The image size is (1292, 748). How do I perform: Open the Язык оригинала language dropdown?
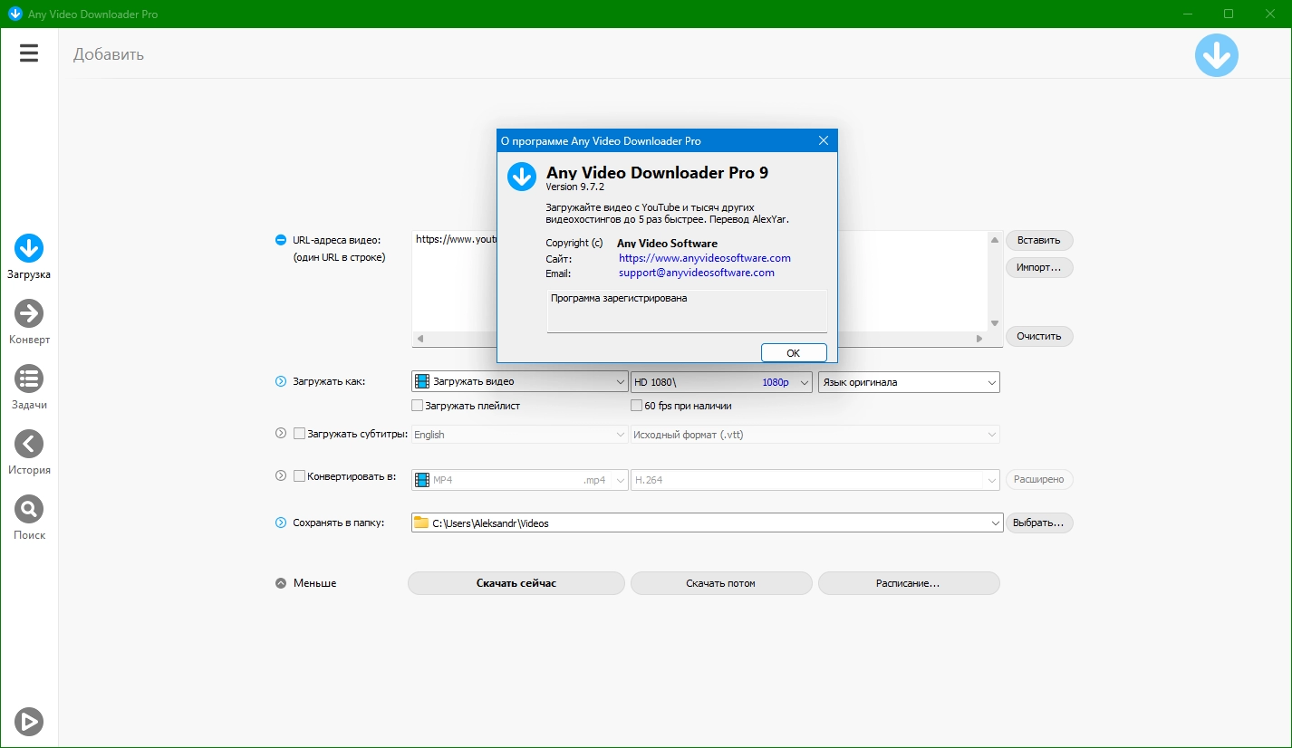[x=909, y=382]
